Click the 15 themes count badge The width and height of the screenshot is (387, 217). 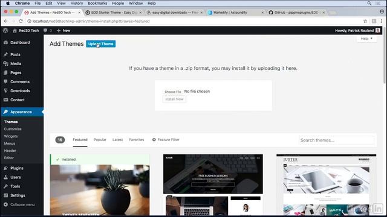pyautogui.click(x=60, y=140)
